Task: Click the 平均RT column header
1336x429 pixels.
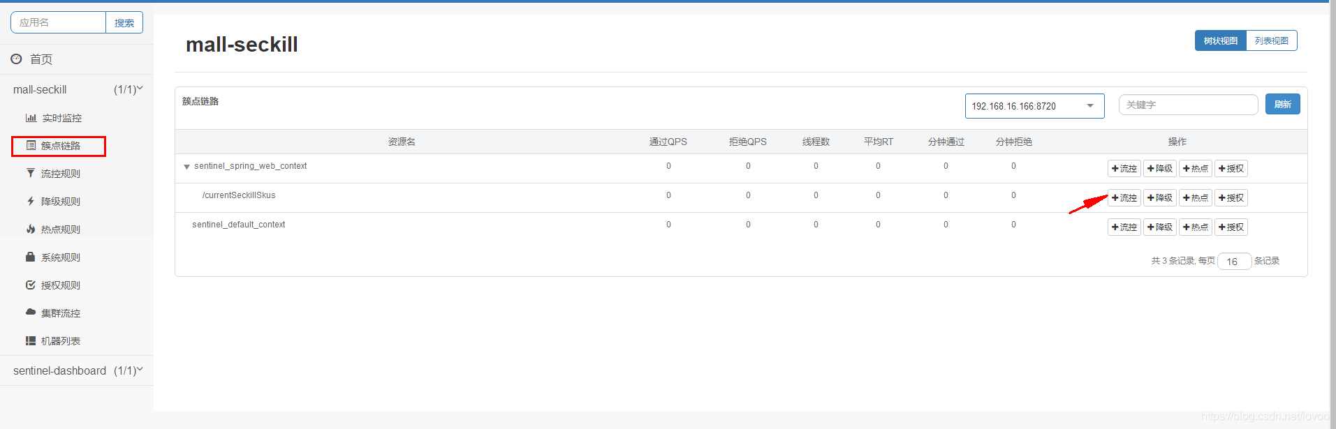Action: 879,142
